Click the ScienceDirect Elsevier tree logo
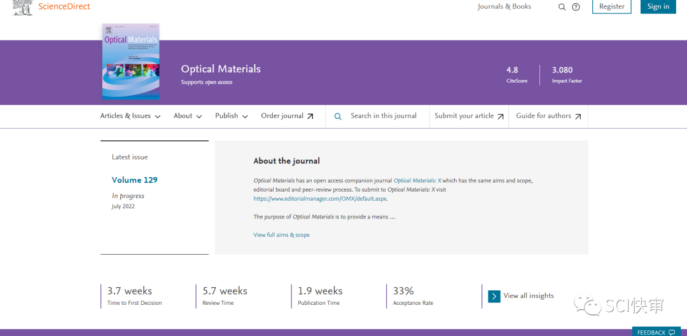 22,7
